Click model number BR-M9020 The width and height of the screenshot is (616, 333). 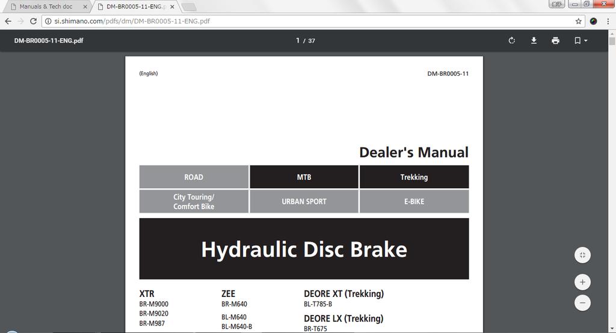(x=153, y=313)
